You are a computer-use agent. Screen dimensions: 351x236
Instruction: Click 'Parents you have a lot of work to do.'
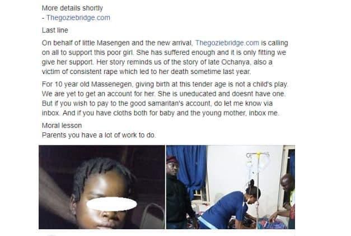click(99, 135)
